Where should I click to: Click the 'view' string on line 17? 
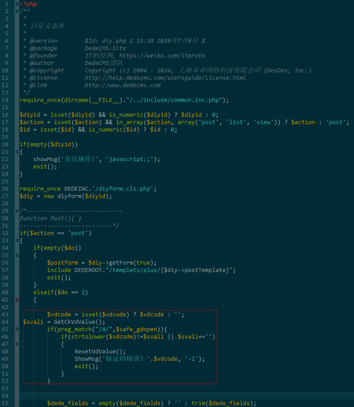tap(264, 122)
